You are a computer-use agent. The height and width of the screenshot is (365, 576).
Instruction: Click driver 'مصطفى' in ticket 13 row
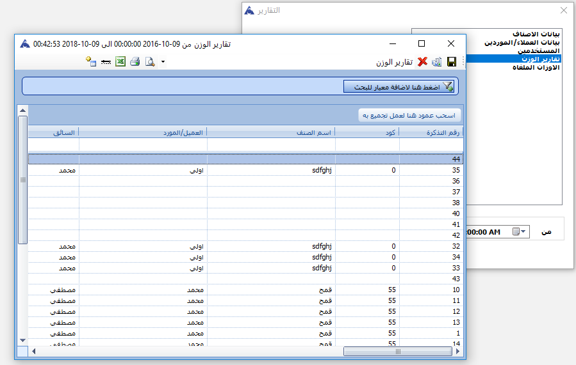(63, 322)
